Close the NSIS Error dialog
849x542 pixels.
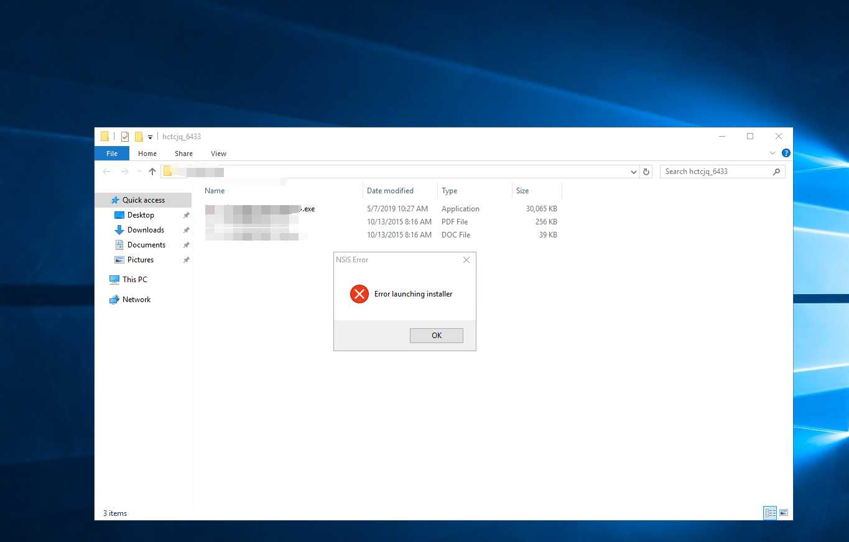pyautogui.click(x=466, y=260)
